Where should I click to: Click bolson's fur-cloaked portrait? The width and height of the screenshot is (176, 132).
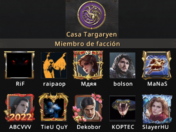point(123,65)
